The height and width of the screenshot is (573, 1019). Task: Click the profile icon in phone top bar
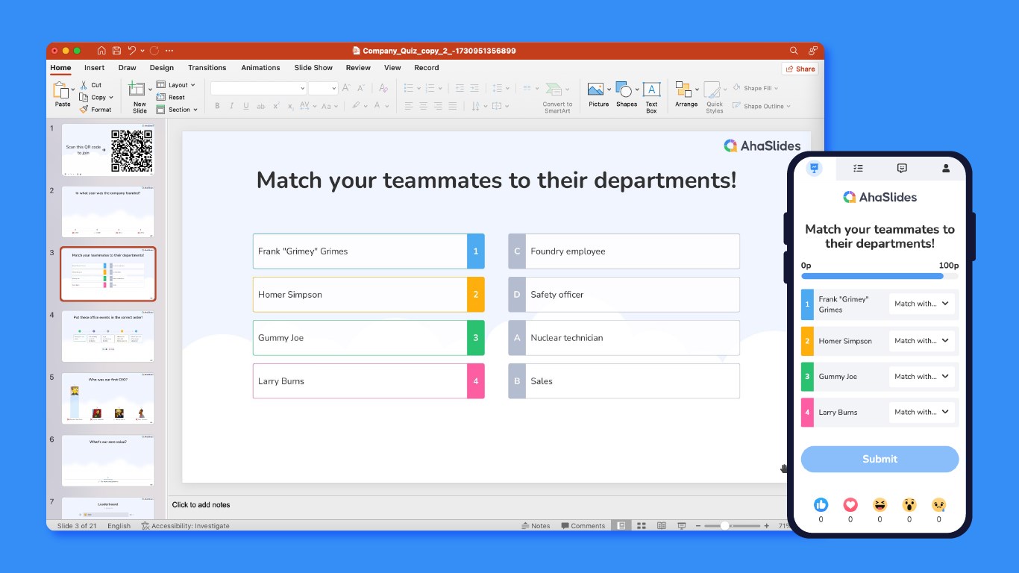coord(946,169)
